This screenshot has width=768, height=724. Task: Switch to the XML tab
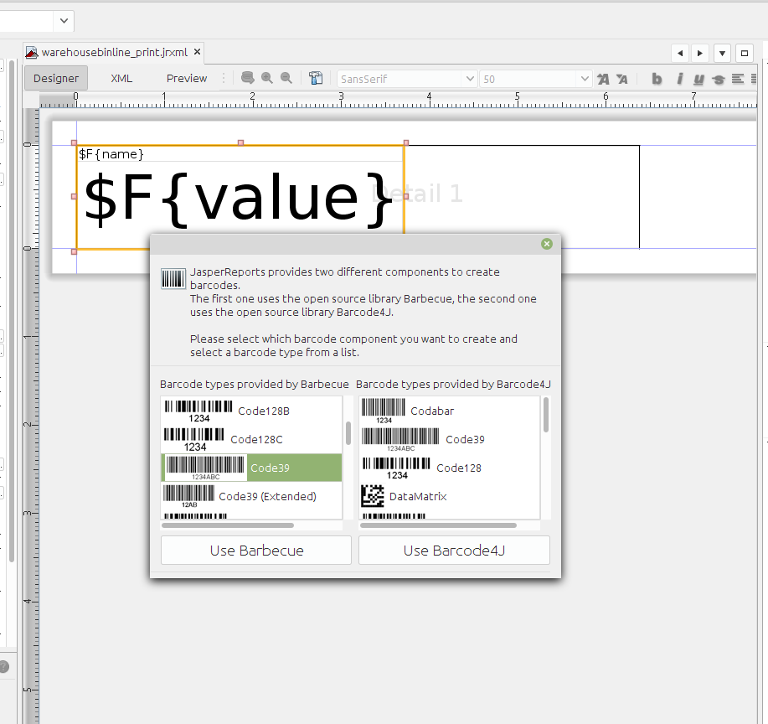click(121, 79)
